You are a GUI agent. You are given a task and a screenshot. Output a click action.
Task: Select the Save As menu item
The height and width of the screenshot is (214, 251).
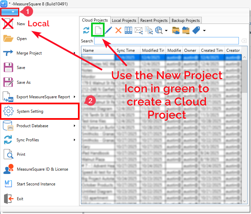point(24,82)
